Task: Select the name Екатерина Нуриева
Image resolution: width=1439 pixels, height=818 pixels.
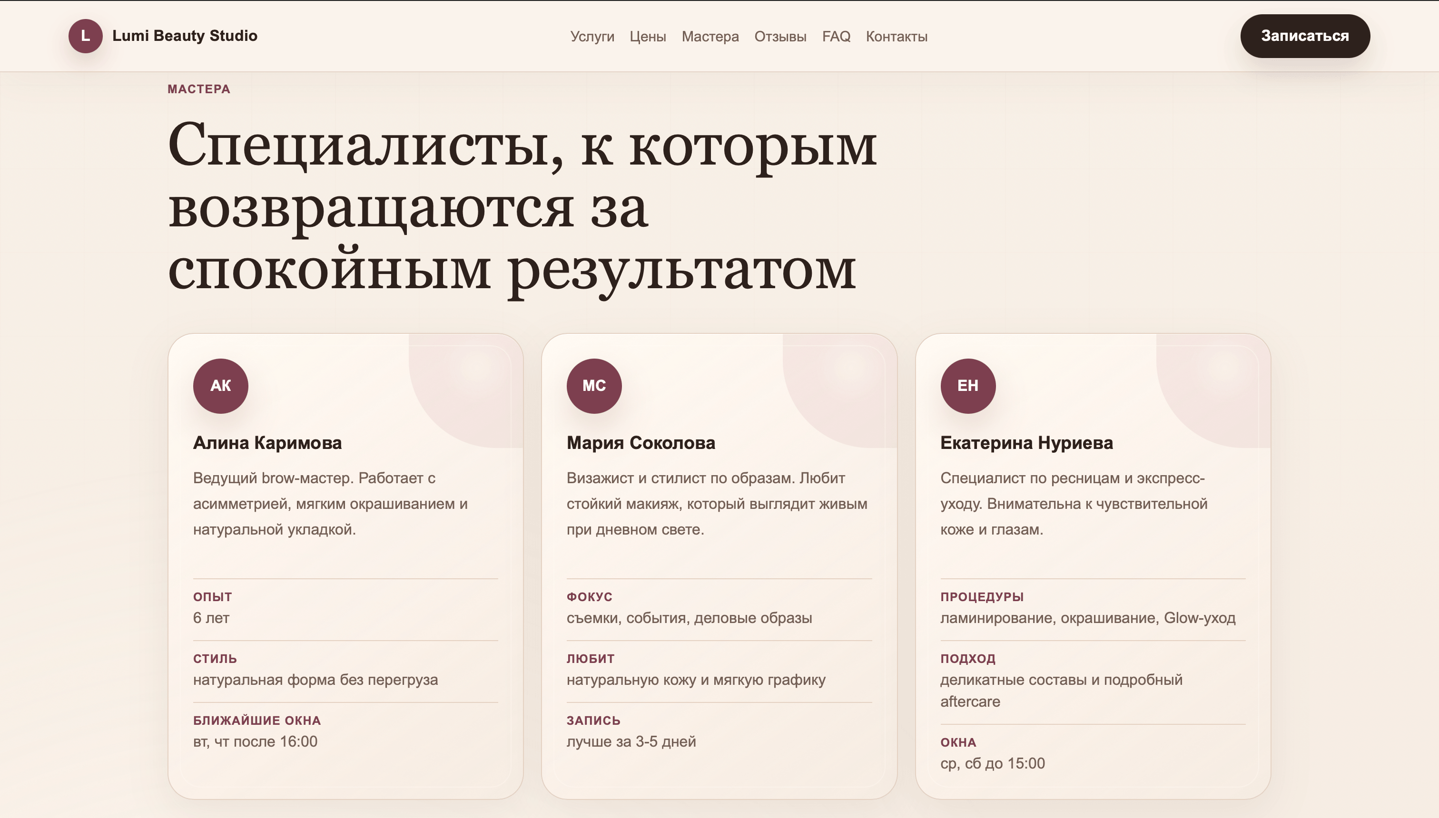Action: 1026,443
